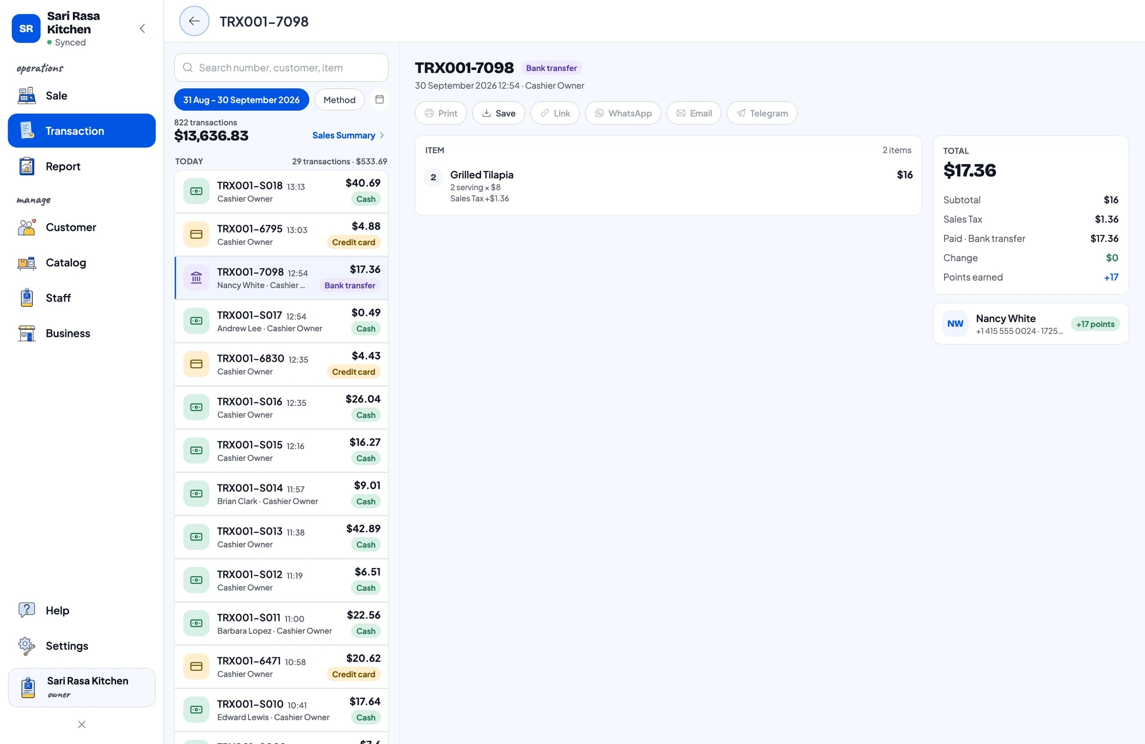Open the Method filter dropdown

[x=339, y=100]
